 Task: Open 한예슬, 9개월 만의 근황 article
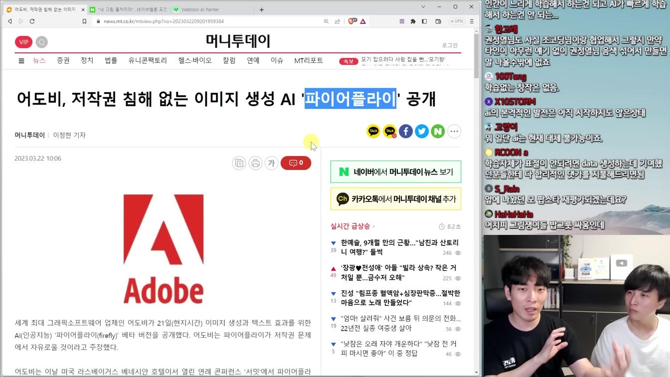400,247
